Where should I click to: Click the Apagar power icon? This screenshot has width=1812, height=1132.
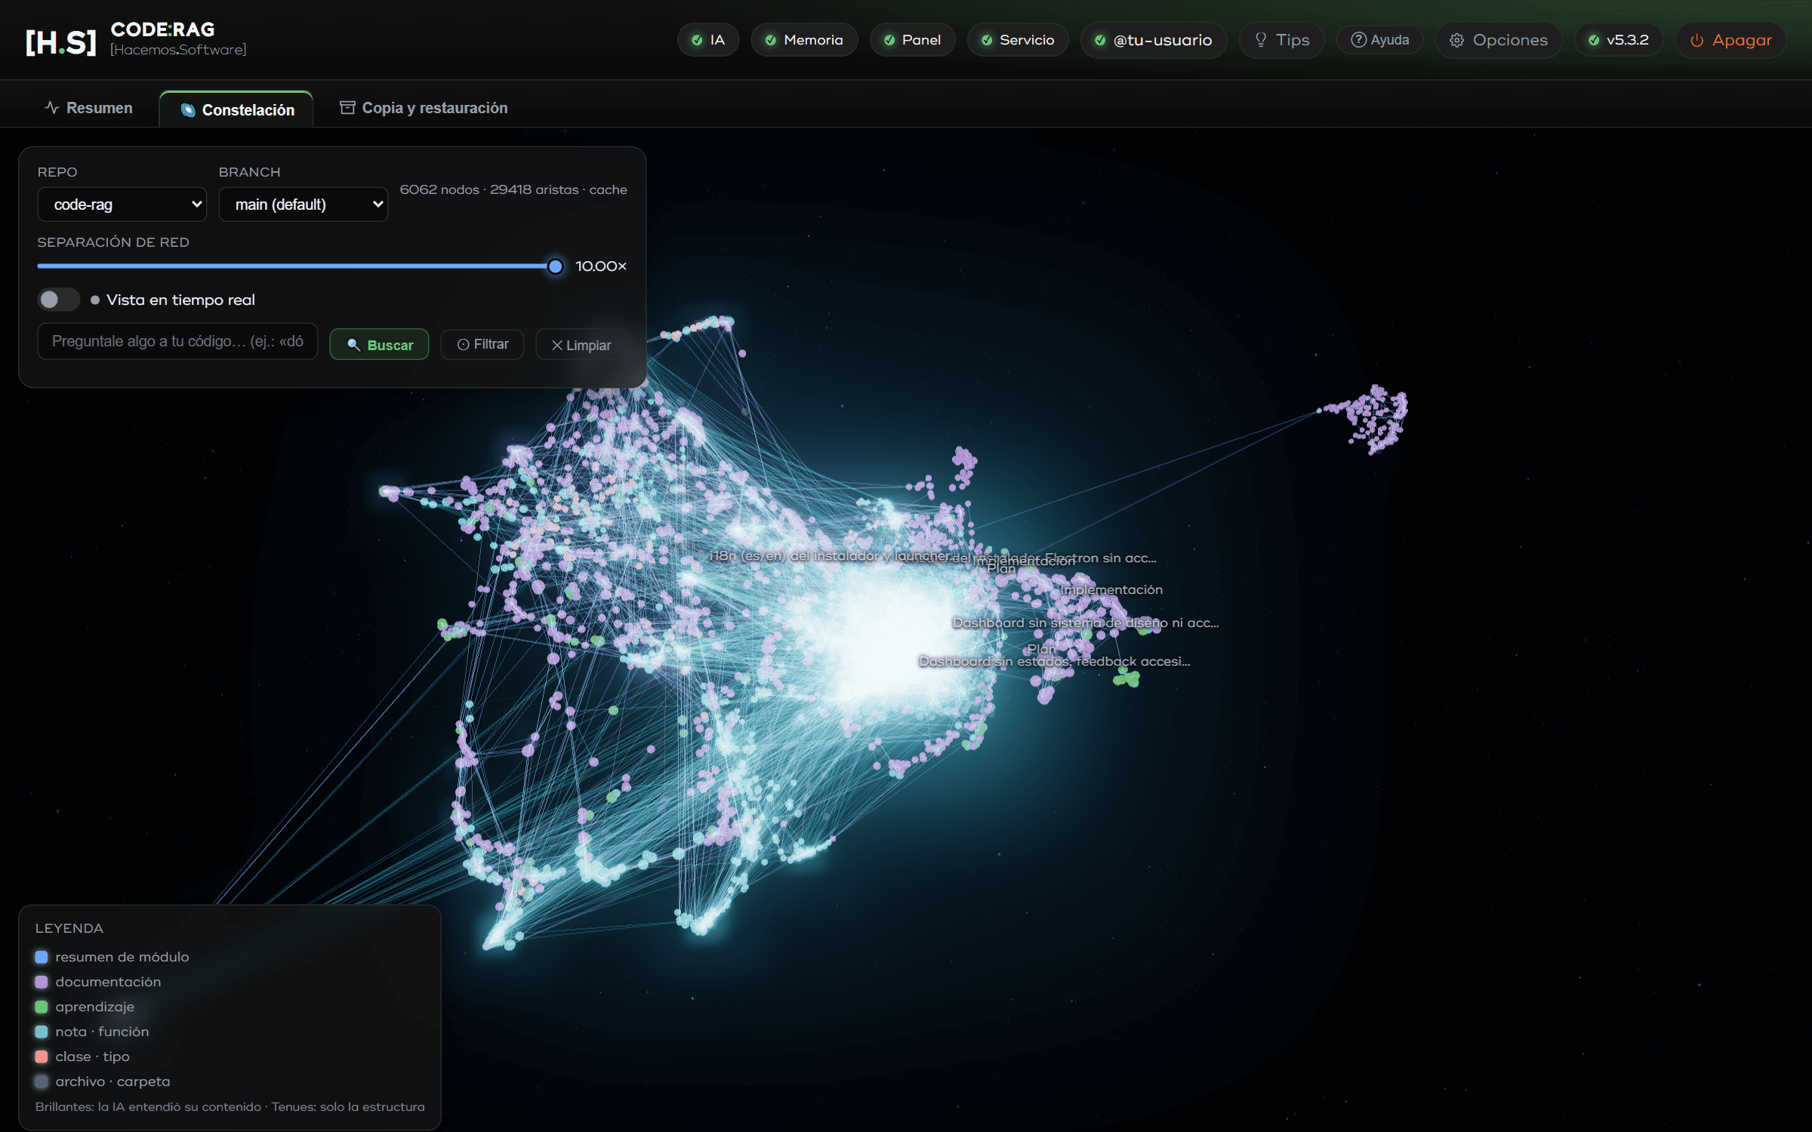coord(1696,41)
